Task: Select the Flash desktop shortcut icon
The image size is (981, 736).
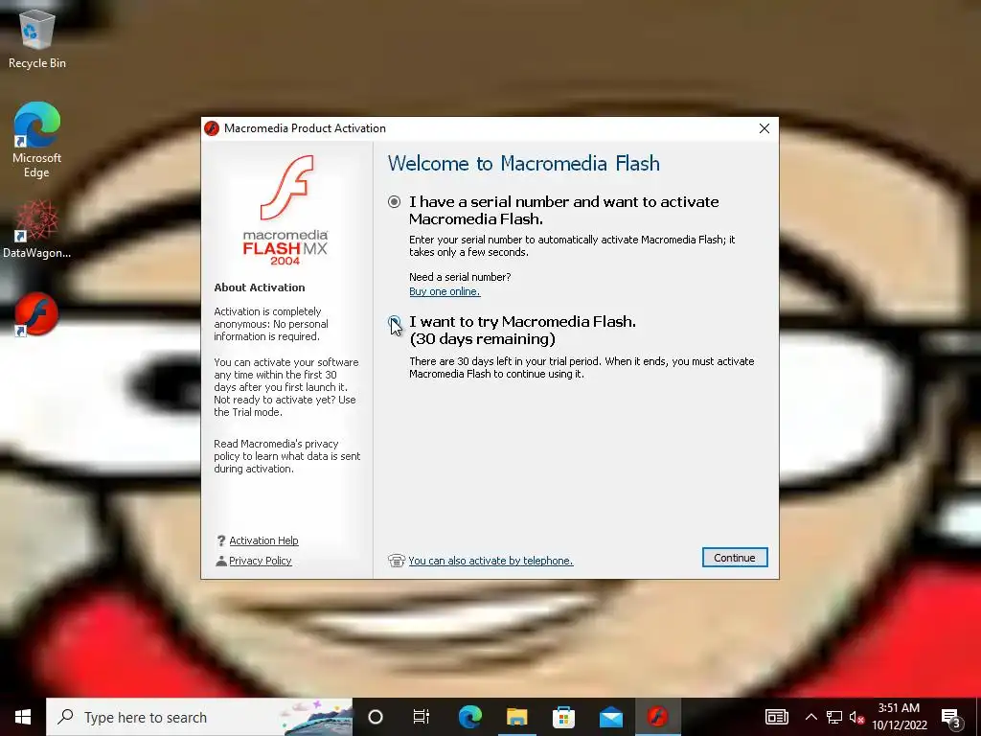Action: click(37, 314)
